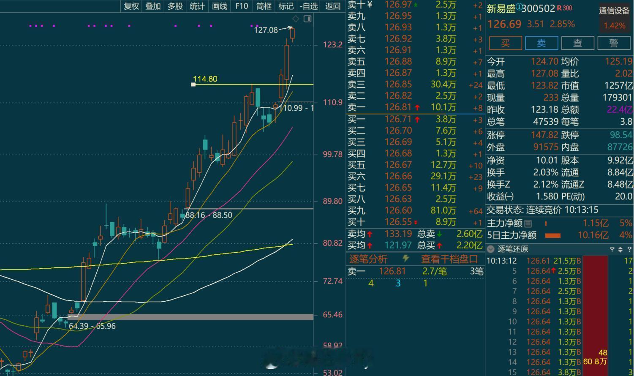Click the 买均 121.97 value
Screen dimensions: 634x376
398,245
